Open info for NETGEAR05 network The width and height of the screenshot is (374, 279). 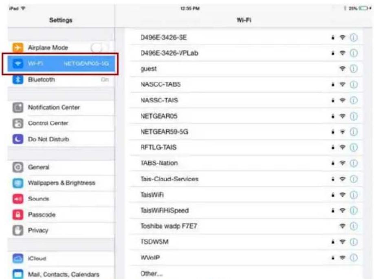354,116
